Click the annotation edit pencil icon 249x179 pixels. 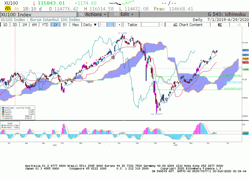[220, 25]
